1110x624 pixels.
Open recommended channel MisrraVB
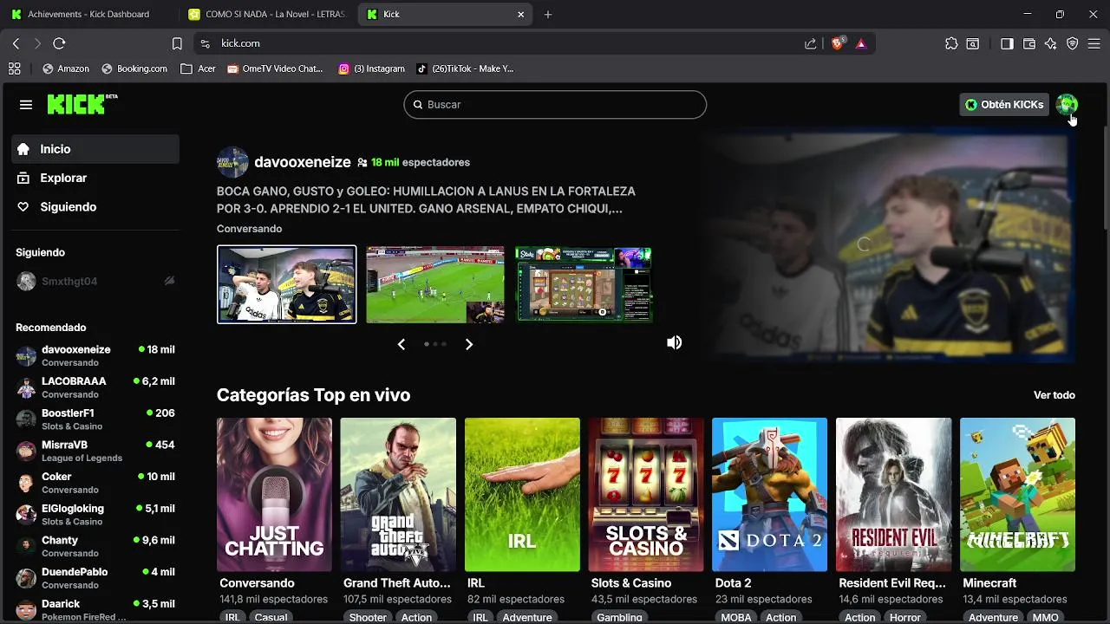click(95, 451)
